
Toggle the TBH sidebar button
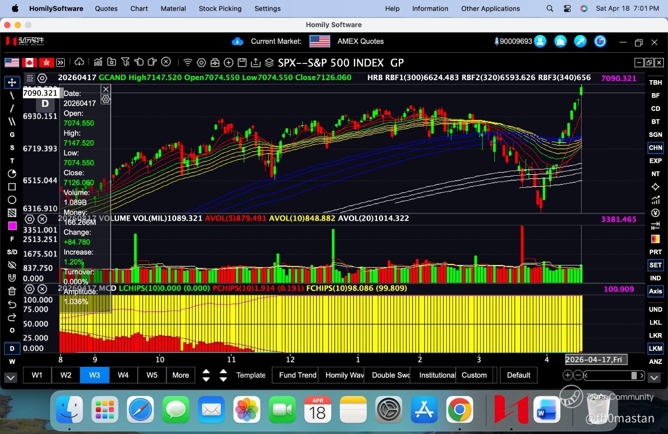[x=655, y=83]
